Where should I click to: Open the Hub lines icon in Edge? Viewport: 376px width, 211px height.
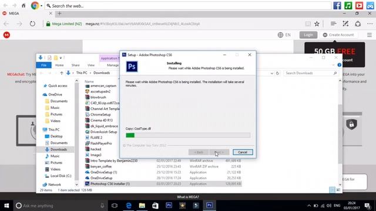coord(333,23)
